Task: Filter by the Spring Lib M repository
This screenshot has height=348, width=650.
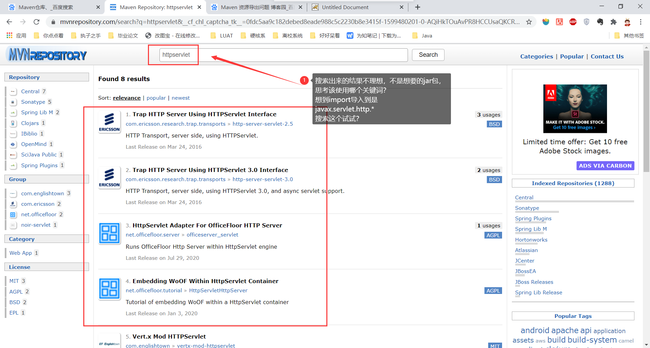Action: coord(37,113)
